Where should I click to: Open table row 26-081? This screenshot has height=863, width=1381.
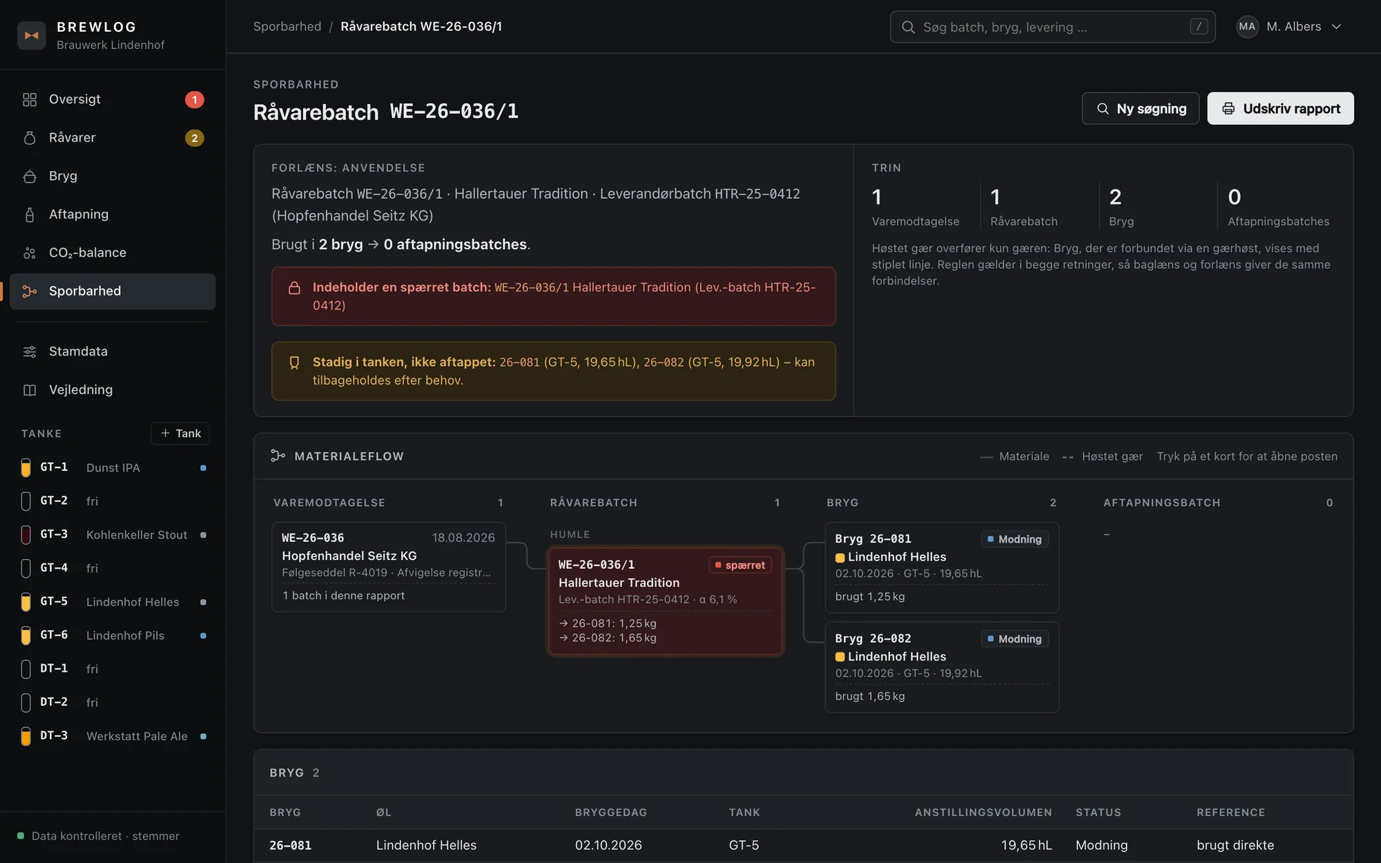pos(803,846)
